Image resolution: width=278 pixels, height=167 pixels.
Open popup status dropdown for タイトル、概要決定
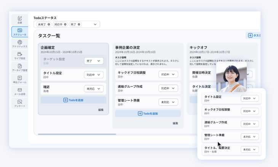[x=249, y=150]
